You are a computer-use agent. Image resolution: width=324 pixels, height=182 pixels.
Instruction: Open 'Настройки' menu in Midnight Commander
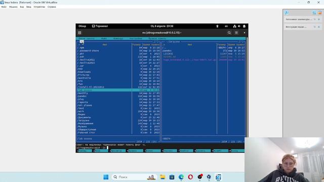[136, 38]
